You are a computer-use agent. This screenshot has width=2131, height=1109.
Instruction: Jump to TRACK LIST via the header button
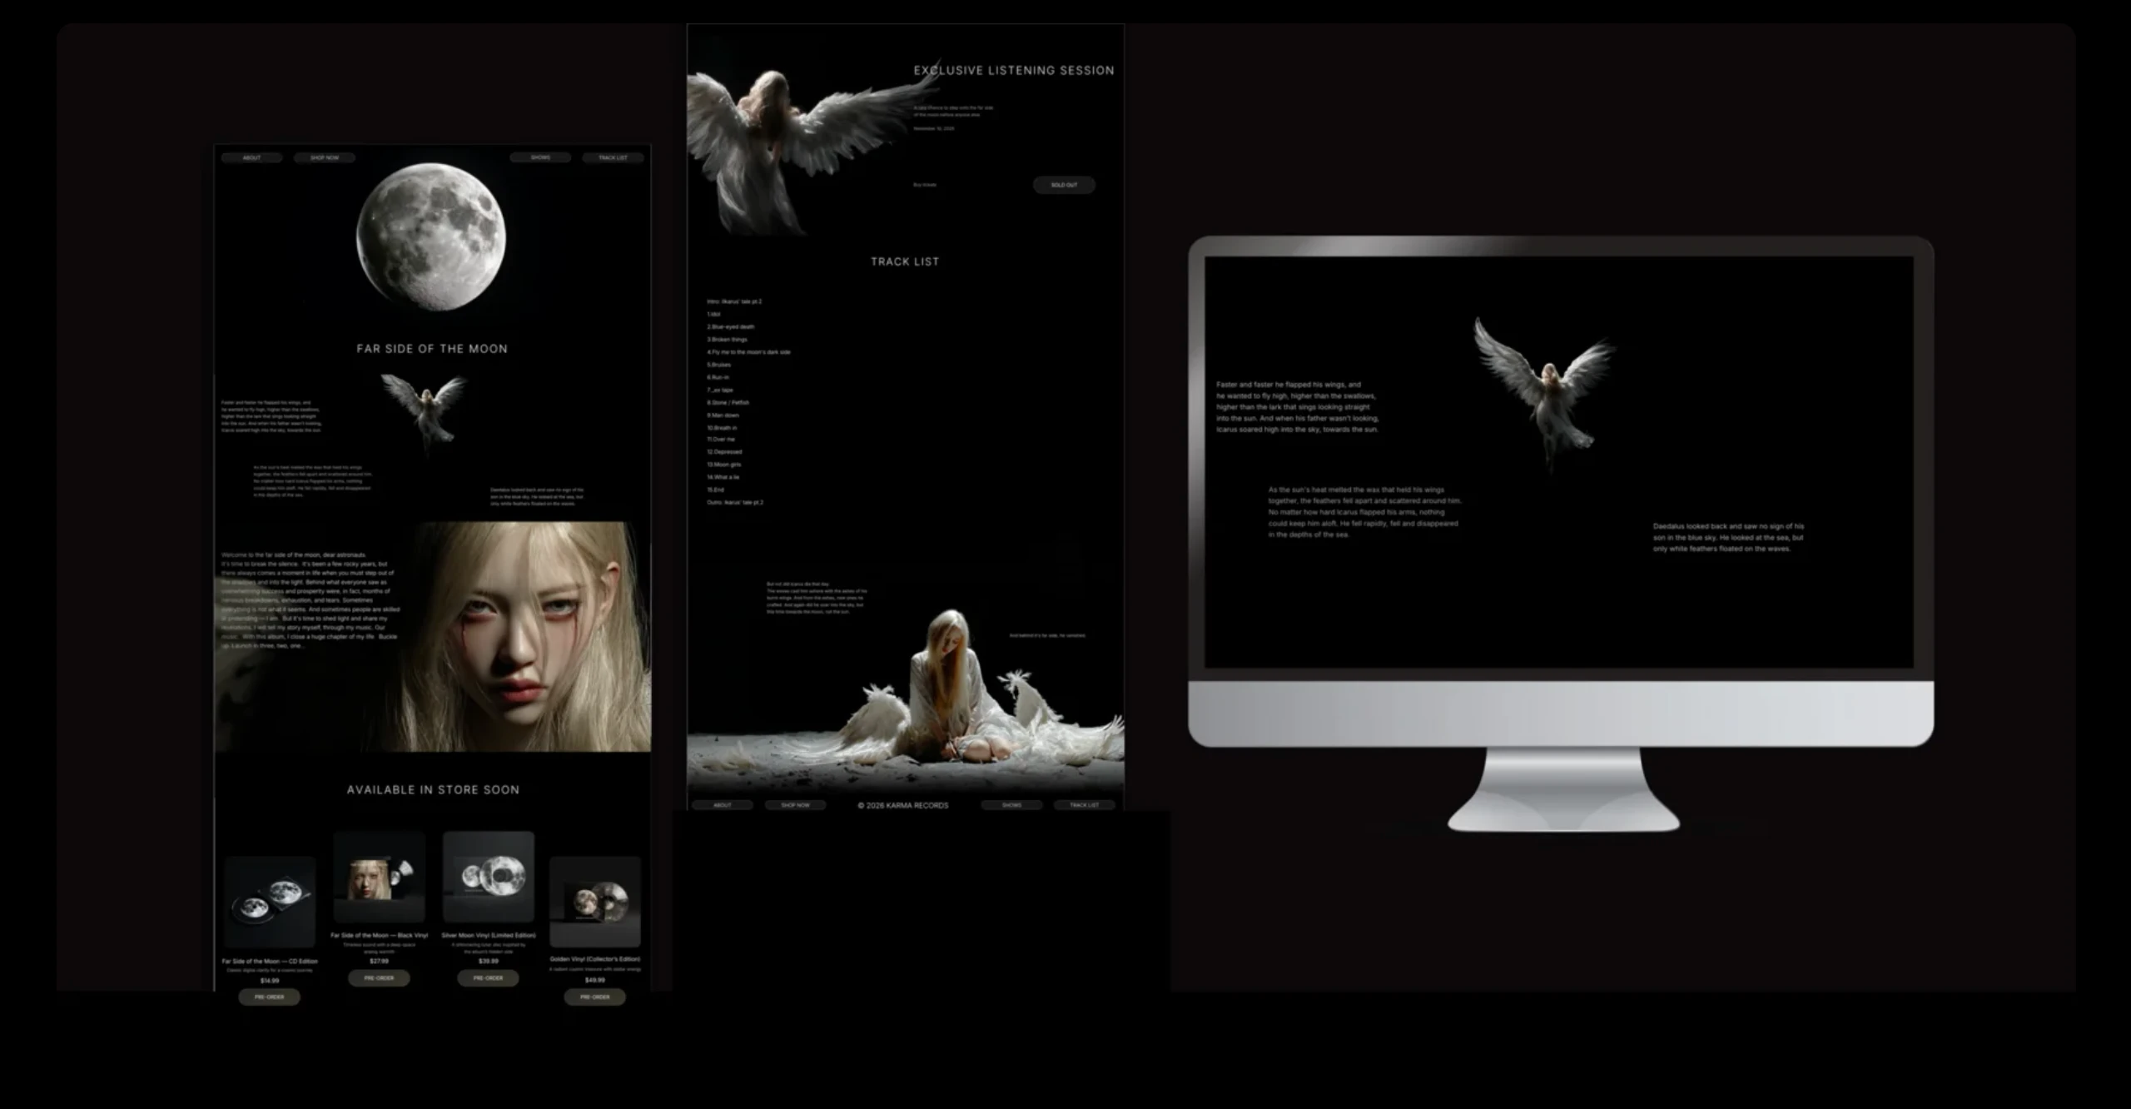(x=612, y=157)
